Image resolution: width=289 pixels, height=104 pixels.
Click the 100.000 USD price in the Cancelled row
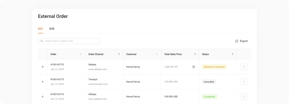[171, 82]
